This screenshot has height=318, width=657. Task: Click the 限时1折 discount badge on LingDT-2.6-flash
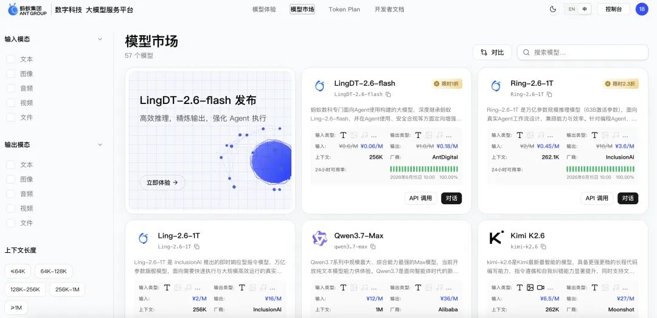click(447, 84)
